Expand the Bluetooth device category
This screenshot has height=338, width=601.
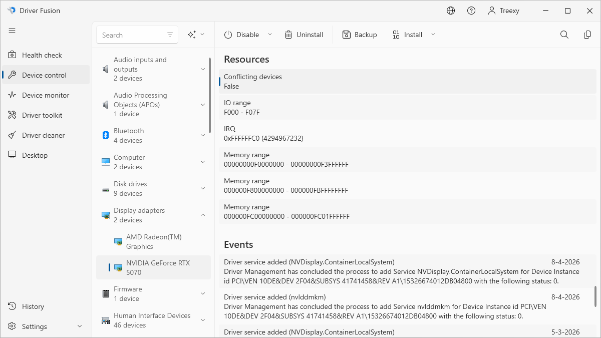pyautogui.click(x=203, y=135)
